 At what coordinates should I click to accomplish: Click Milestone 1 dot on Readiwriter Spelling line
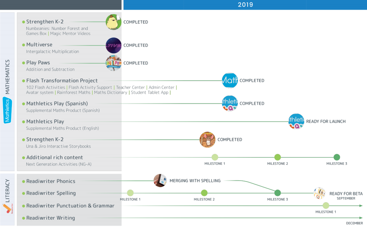point(130,193)
